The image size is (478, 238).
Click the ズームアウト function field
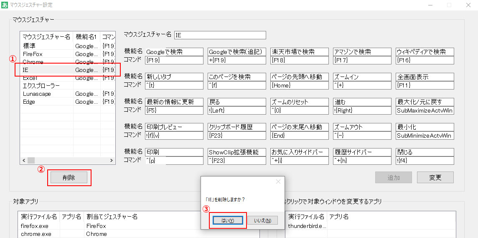[362, 127]
